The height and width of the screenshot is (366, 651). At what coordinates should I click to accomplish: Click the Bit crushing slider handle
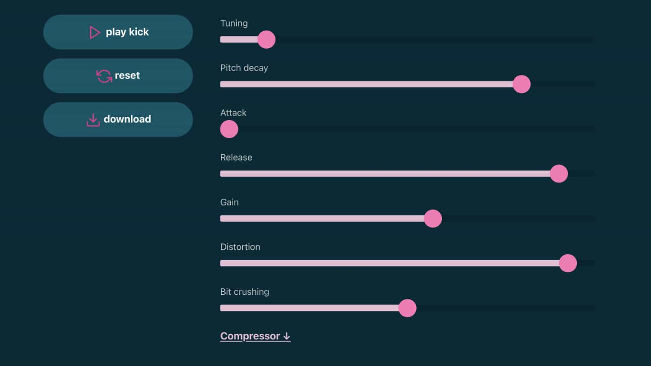click(408, 308)
